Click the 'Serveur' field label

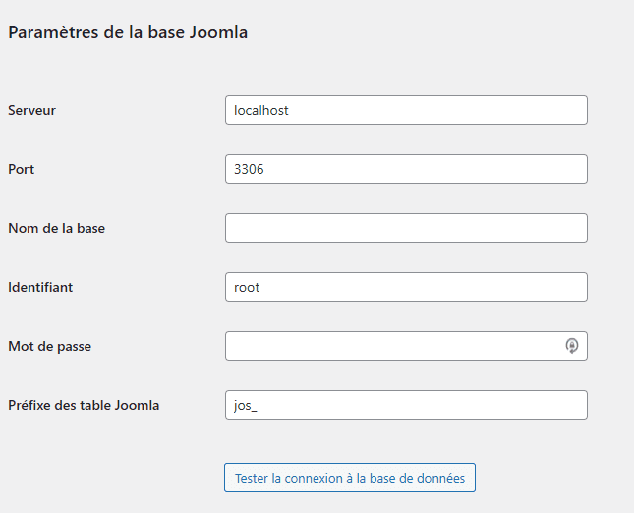[31, 110]
